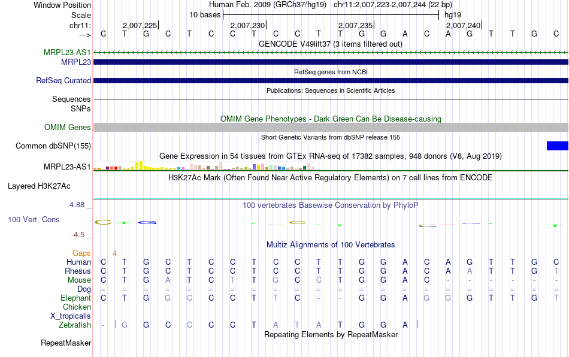
Task: Click 'OMIM Gene Phenotypes' green track title
Action: click(331, 119)
